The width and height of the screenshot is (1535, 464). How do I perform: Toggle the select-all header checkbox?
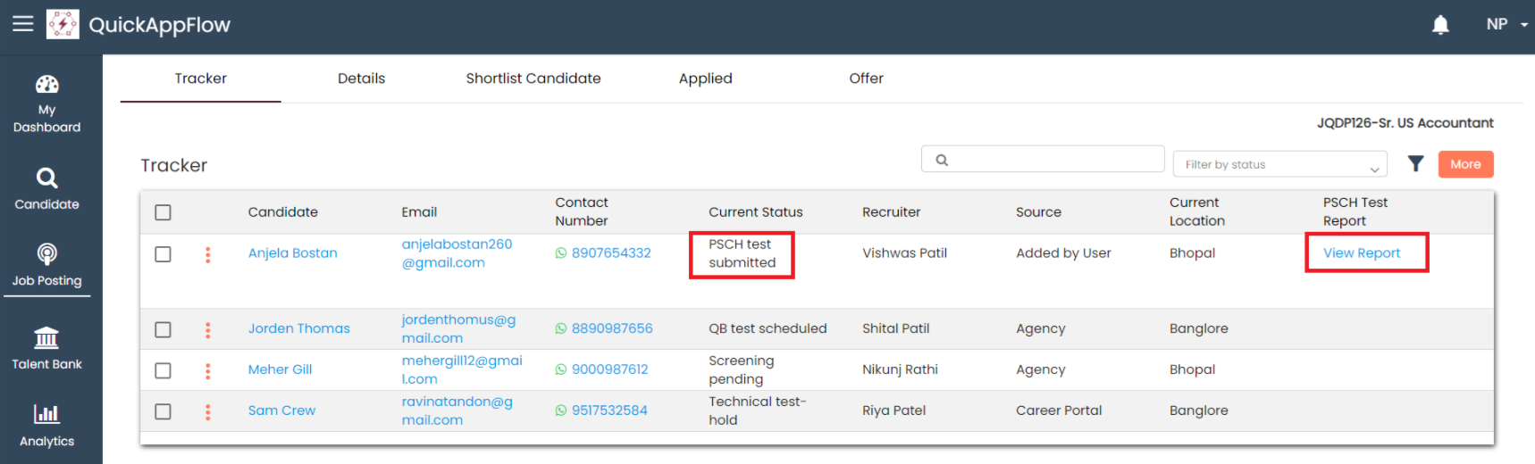pyautogui.click(x=163, y=212)
